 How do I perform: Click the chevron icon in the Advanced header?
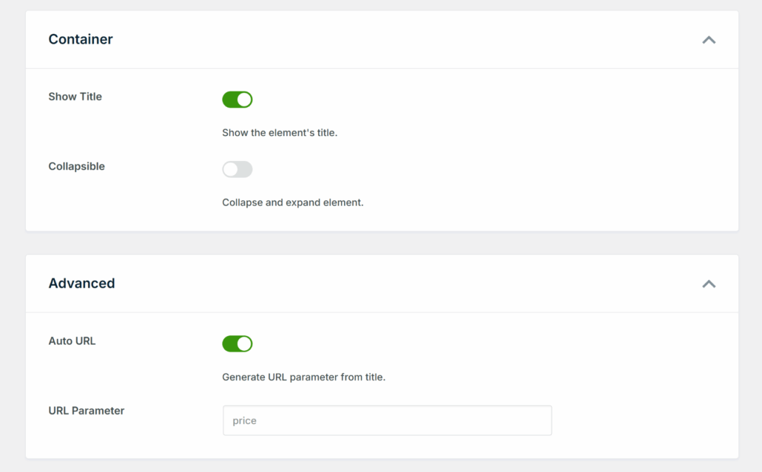[709, 284]
